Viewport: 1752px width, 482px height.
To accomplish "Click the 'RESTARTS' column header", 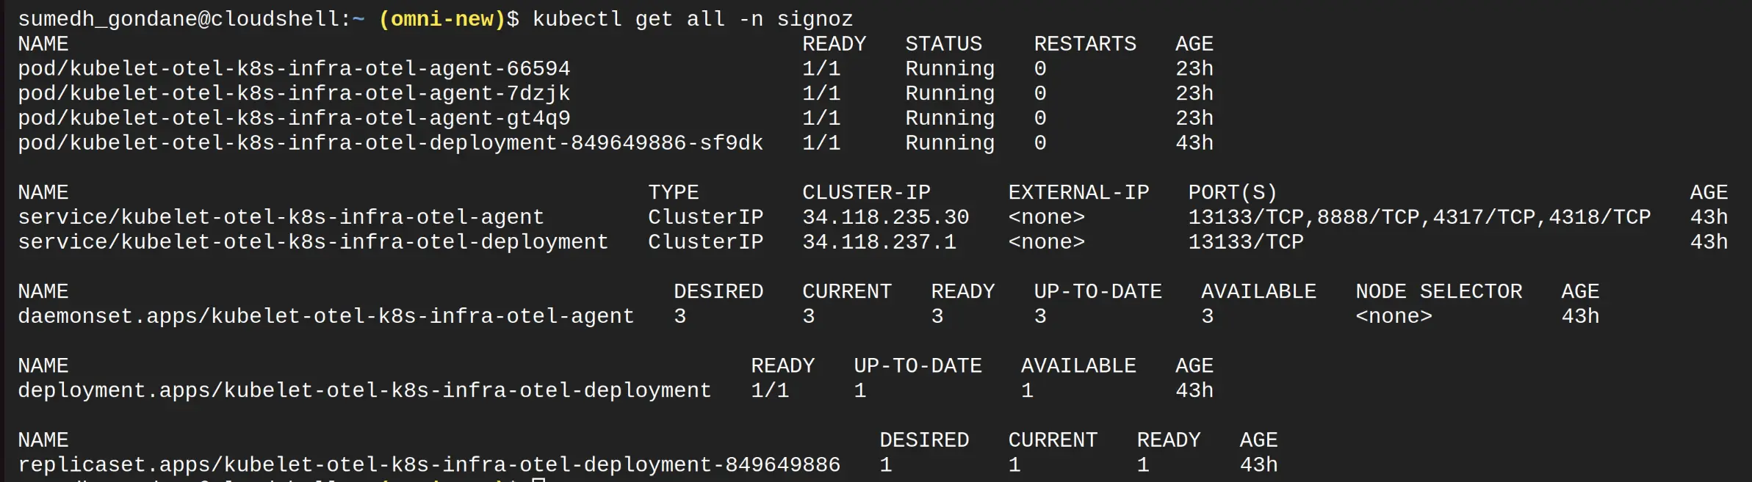I will tap(1085, 44).
